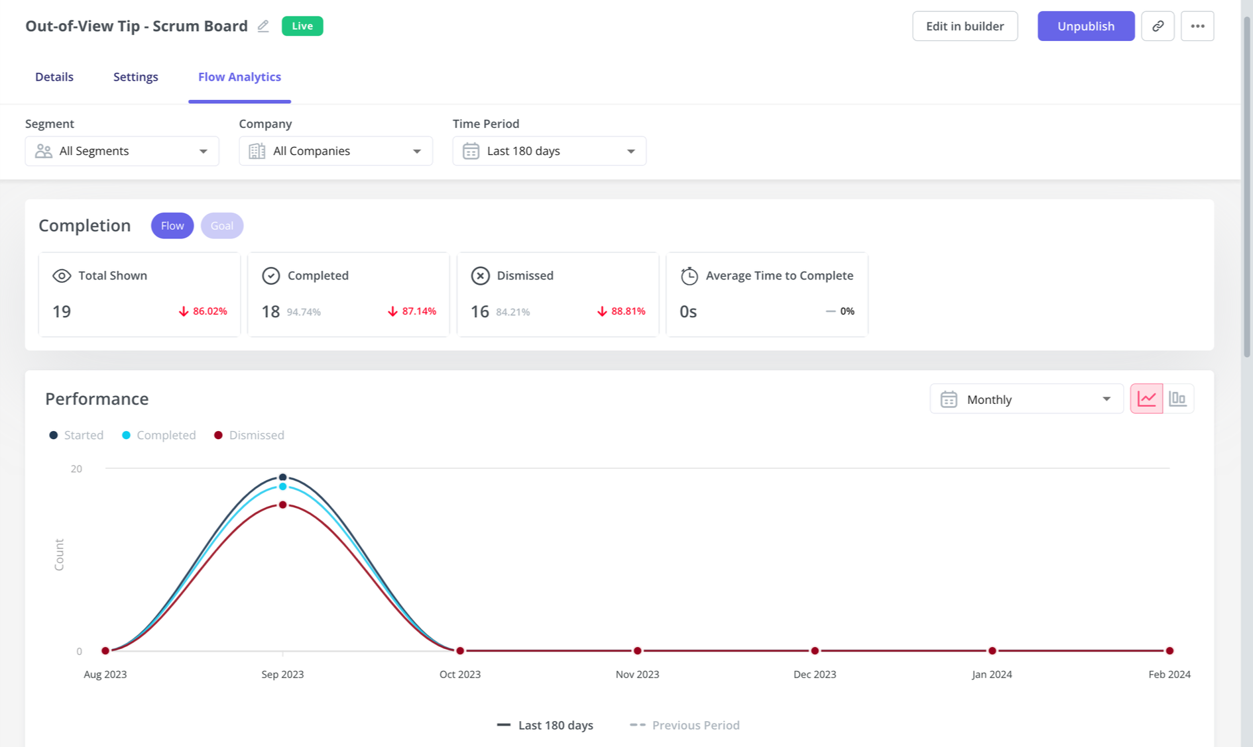This screenshot has width=1253, height=747.
Task: Select the Flow toggle in Completion section
Action: 172,225
